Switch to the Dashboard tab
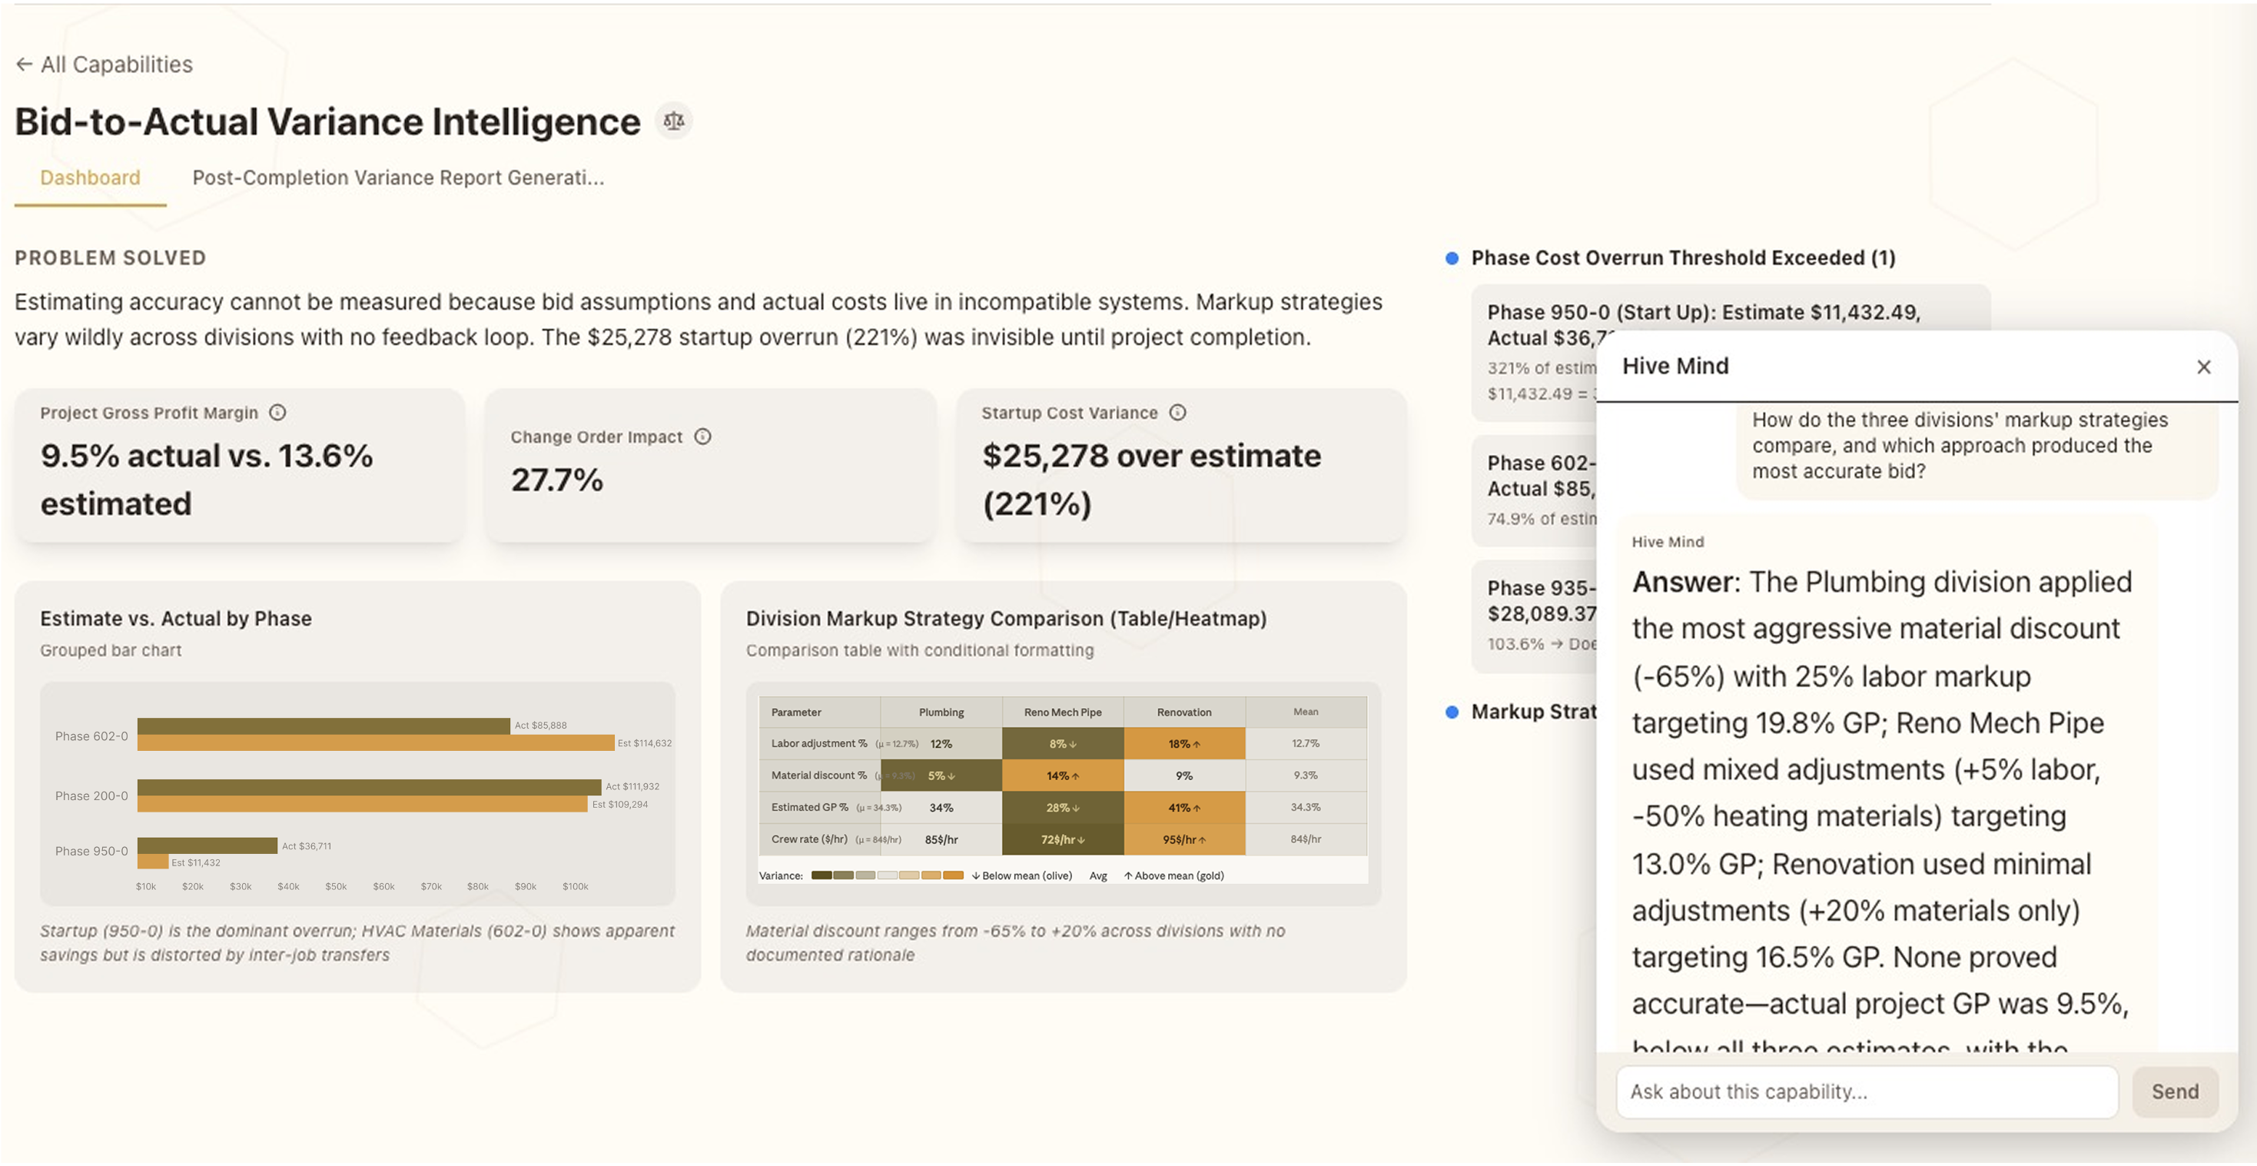The height and width of the screenshot is (1166, 2257). coord(90,178)
